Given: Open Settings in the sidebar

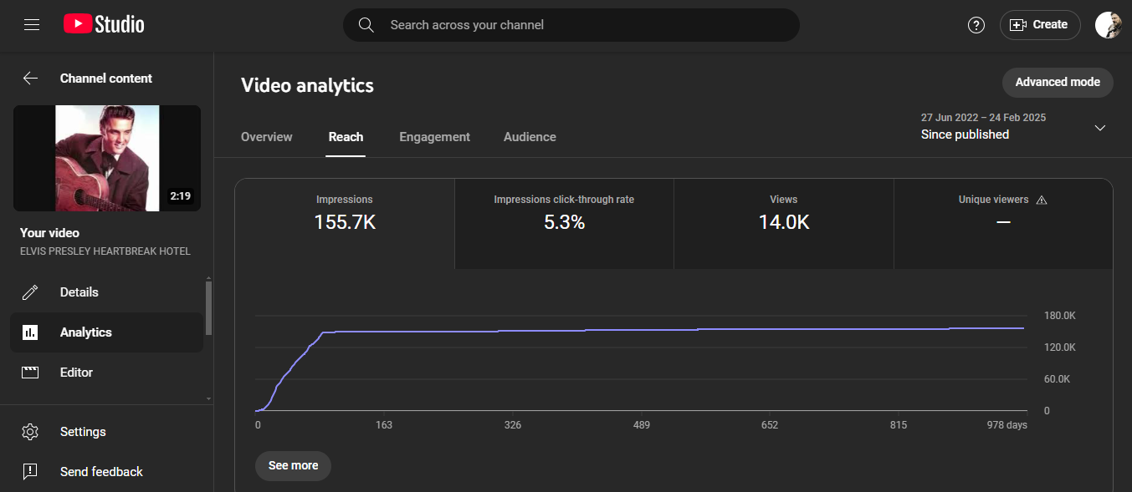Looking at the screenshot, I should [x=107, y=432].
